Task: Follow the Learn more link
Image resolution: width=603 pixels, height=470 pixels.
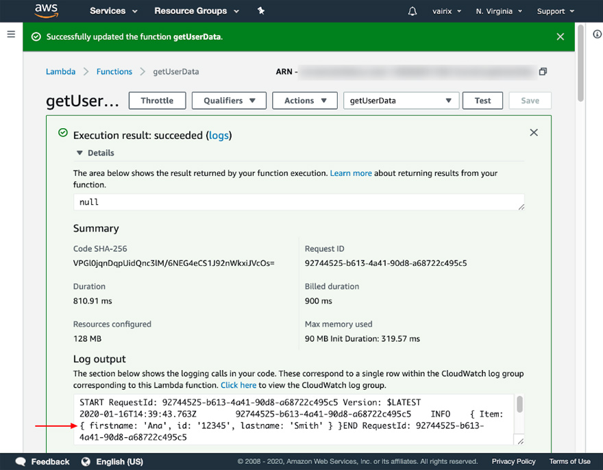Action: click(x=351, y=173)
